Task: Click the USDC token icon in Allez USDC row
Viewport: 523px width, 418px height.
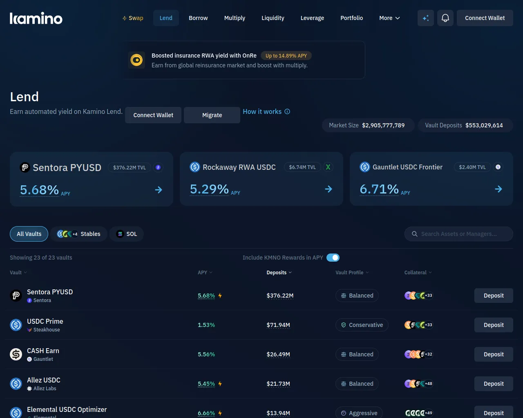Action: [16, 384]
